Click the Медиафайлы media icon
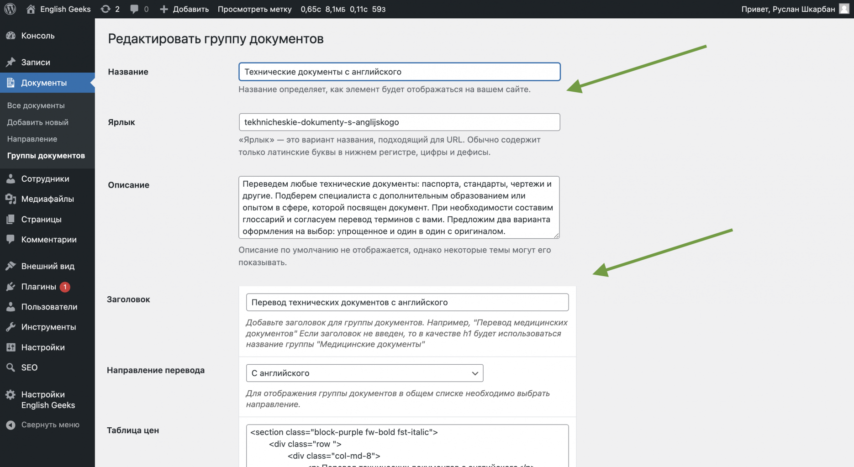Screen dimensions: 854x467 [x=11, y=199]
